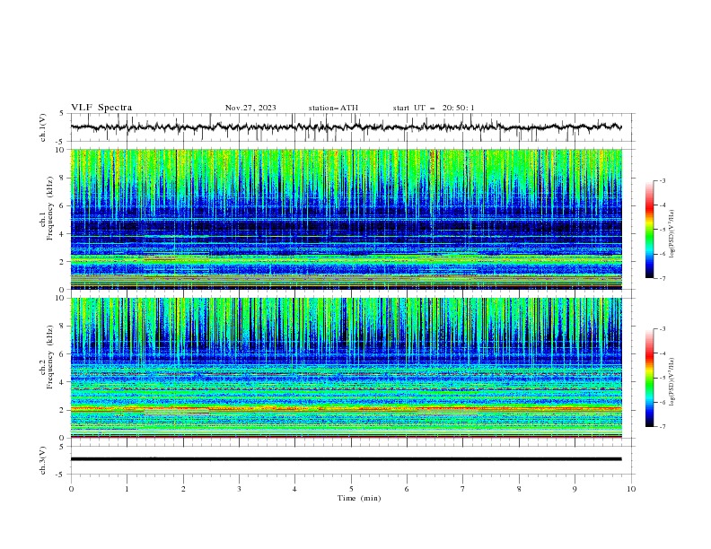
Task: Select the time axis tick label "3"
Action: [x=239, y=489]
